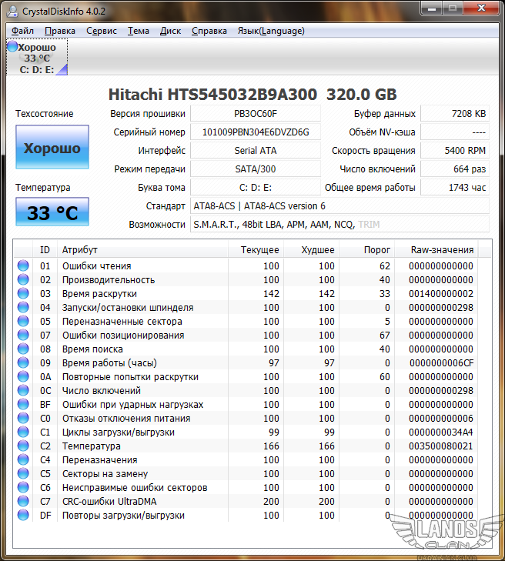505x561 pixels.
Task: Click current value 200 in row C7
Action: click(x=271, y=502)
